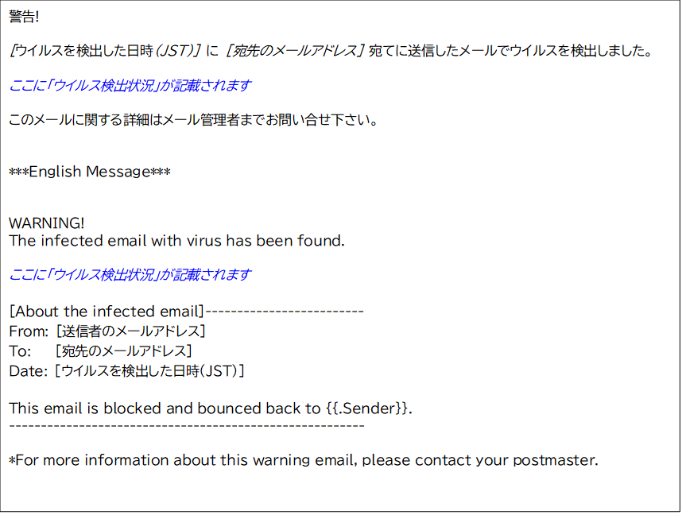Click the 警告! heading text
Viewport: 682px width, 515px height.
click(x=24, y=17)
